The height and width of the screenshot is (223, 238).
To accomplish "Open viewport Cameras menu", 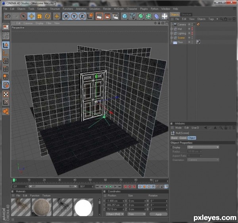I will click(28, 23).
